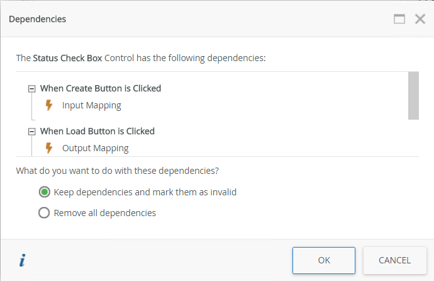The image size is (434, 281).
Task: Select Keep dependencies and mark invalid radio
Action: [44, 192]
